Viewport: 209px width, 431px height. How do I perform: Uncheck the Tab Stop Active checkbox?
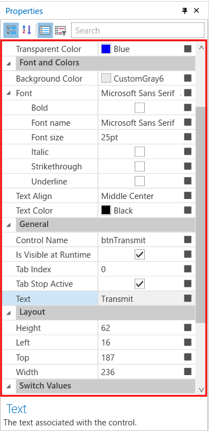(x=140, y=284)
